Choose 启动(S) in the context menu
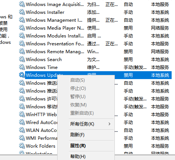 [77, 80]
